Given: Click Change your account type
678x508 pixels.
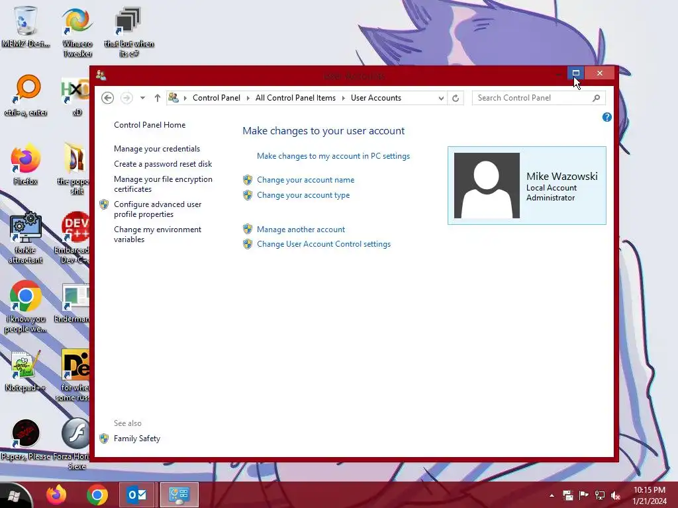Looking at the screenshot, I should click(303, 195).
